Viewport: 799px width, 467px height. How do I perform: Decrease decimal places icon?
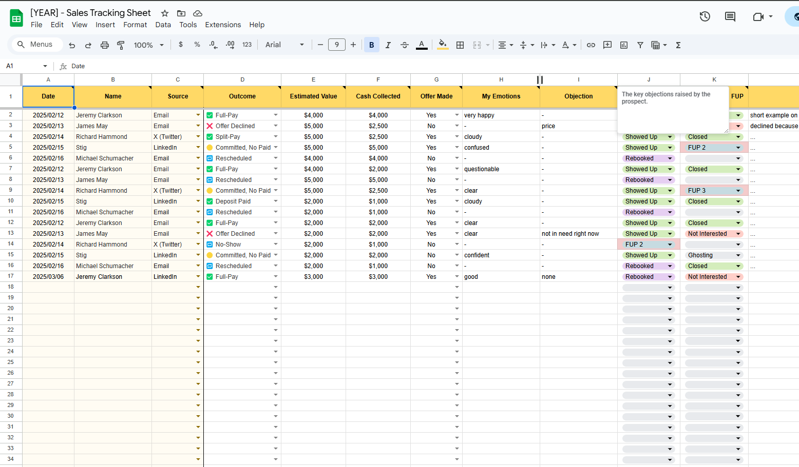tap(214, 45)
